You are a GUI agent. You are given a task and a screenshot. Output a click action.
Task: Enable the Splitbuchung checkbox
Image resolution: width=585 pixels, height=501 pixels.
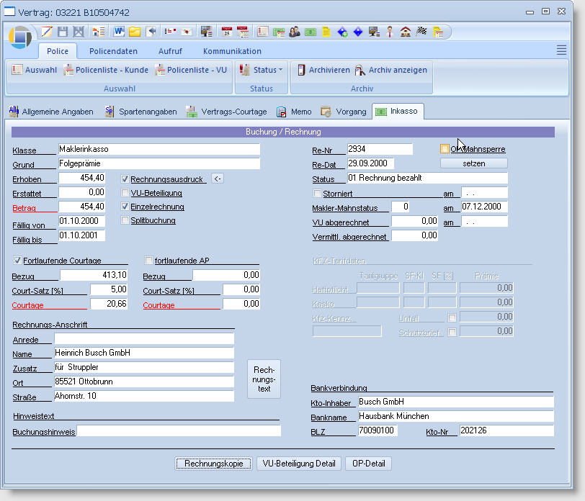coord(125,220)
